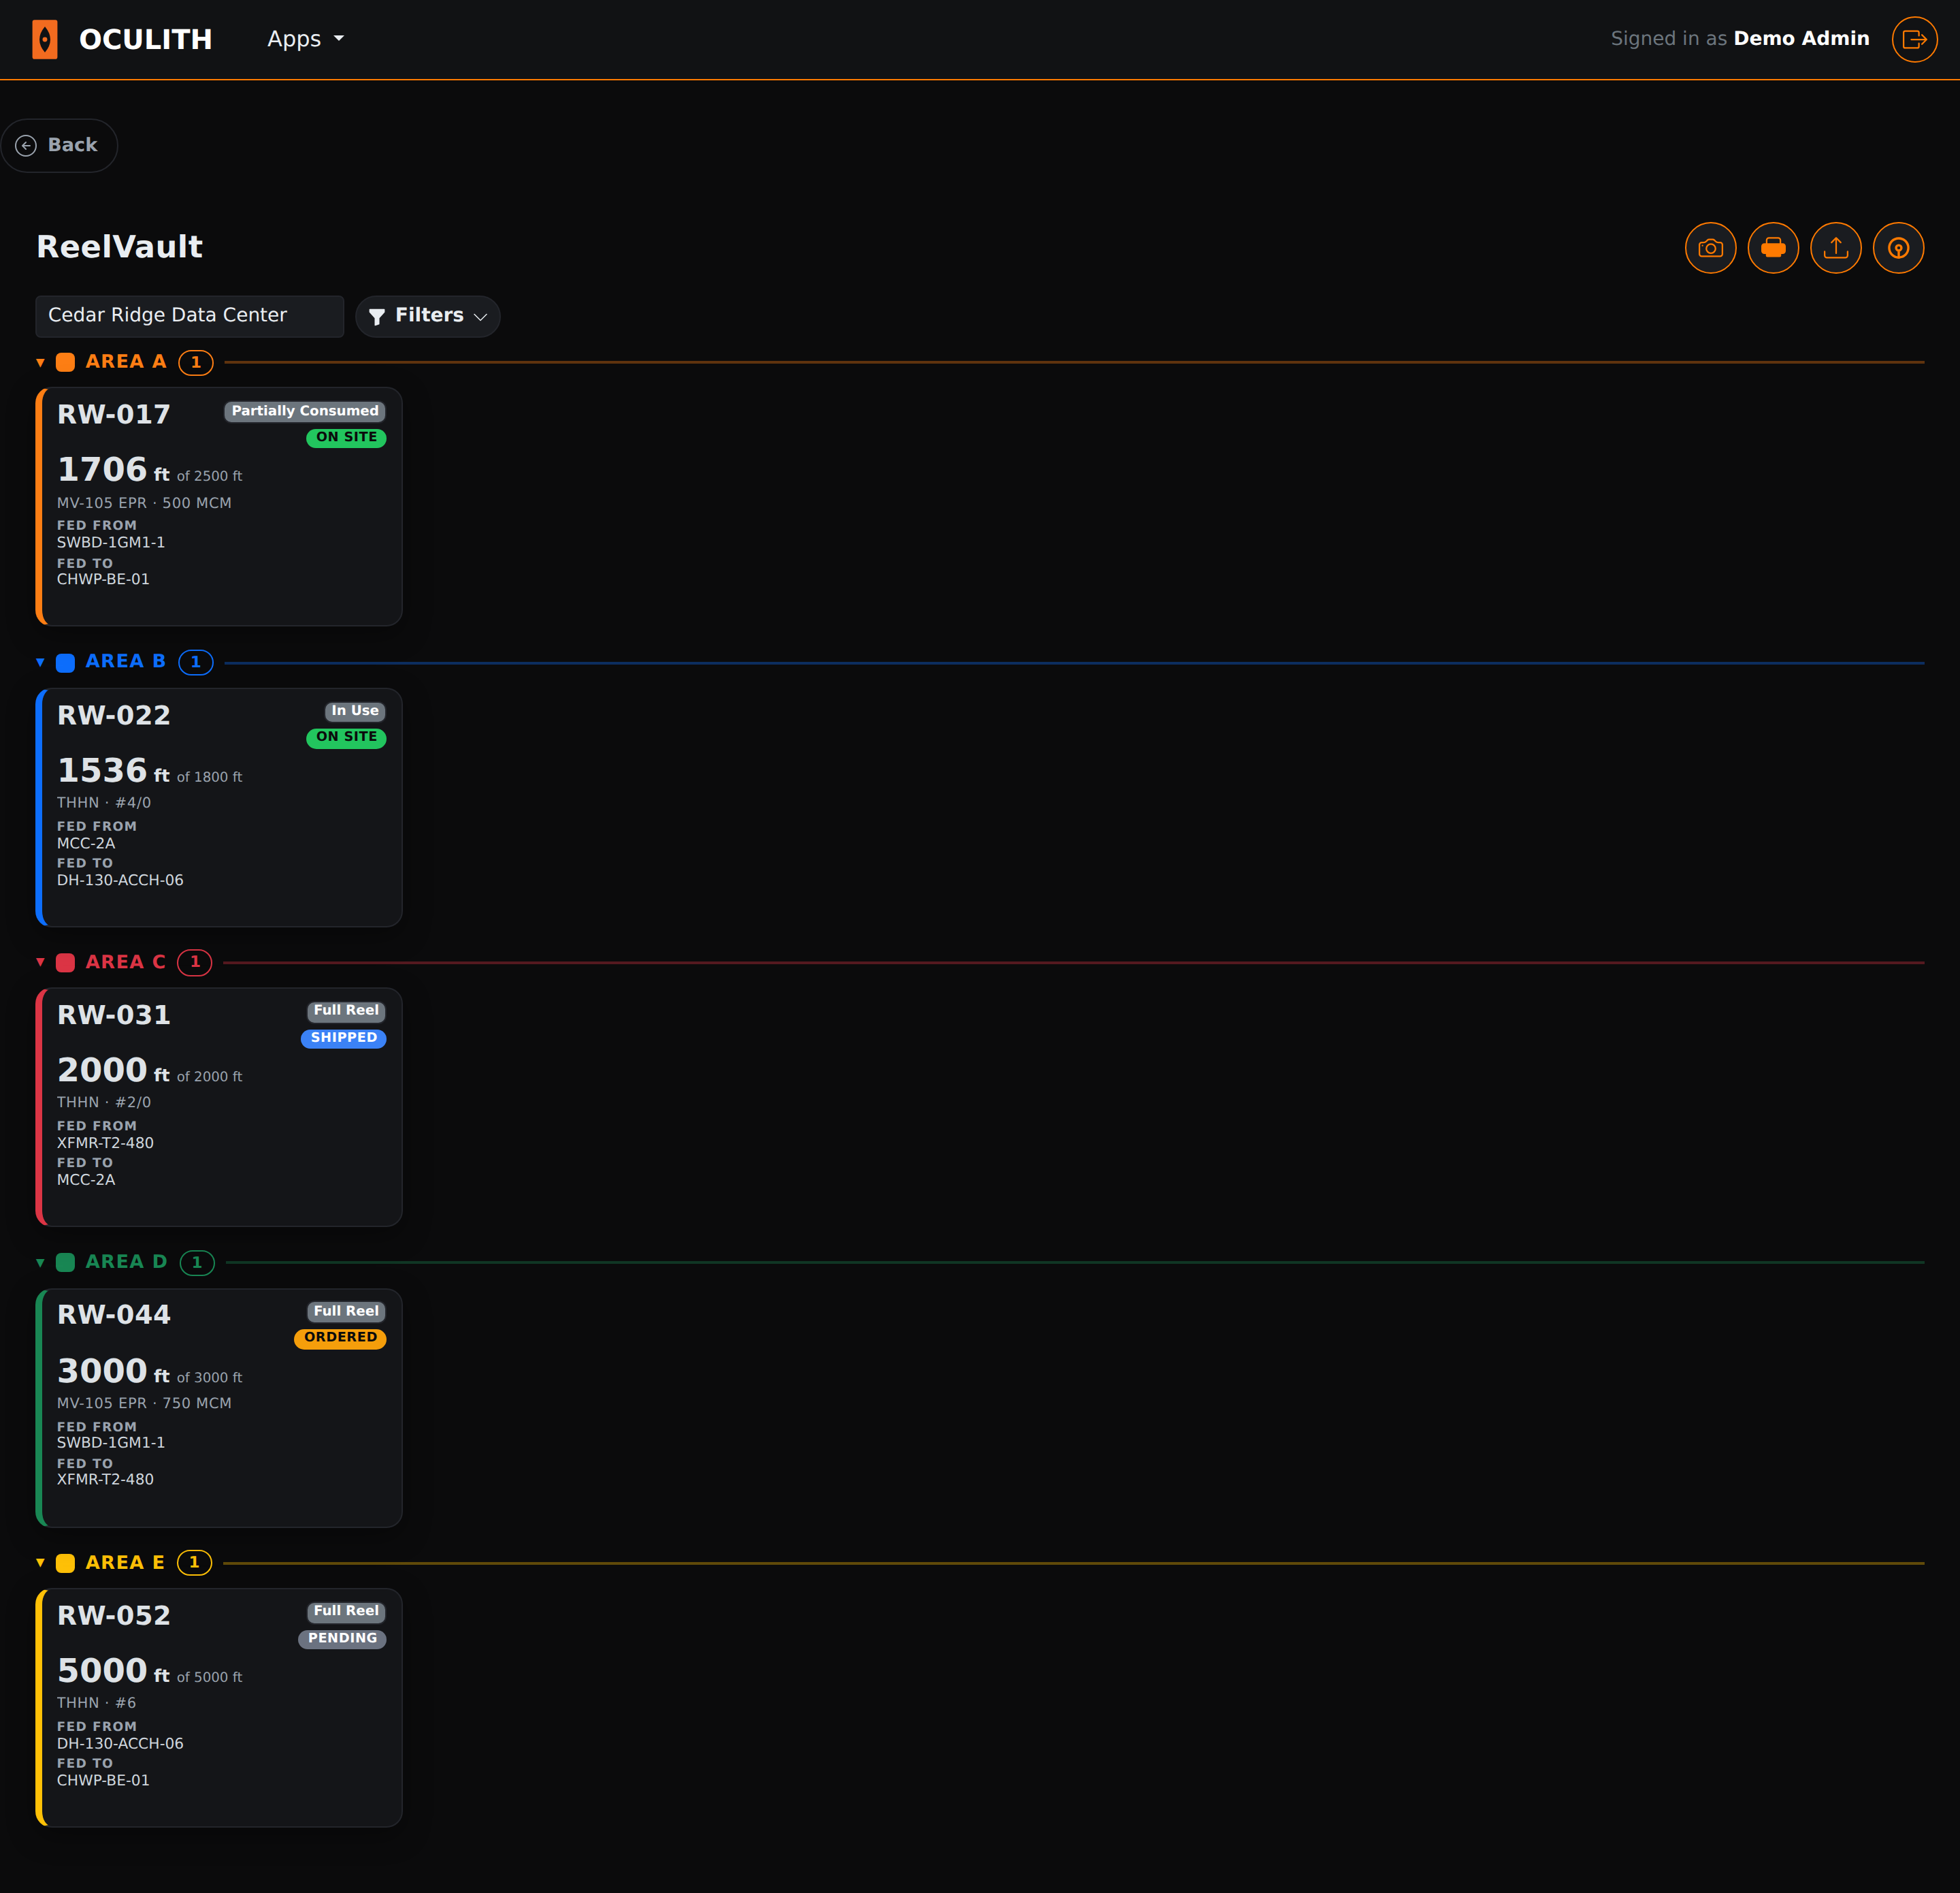Screen dimensions: 1960x1893
Task: Open reel card RW-052
Action: pyautogui.click(x=219, y=1707)
